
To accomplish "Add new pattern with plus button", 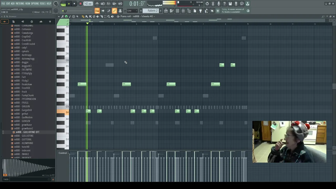I will [160, 11].
